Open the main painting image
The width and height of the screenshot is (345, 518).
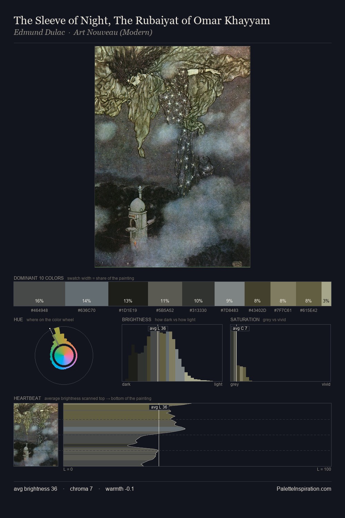click(x=172, y=157)
